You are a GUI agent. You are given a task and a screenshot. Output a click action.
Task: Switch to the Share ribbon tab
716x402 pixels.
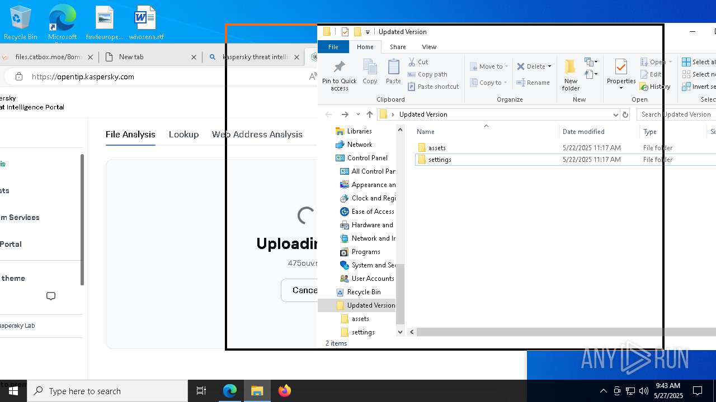click(x=398, y=47)
